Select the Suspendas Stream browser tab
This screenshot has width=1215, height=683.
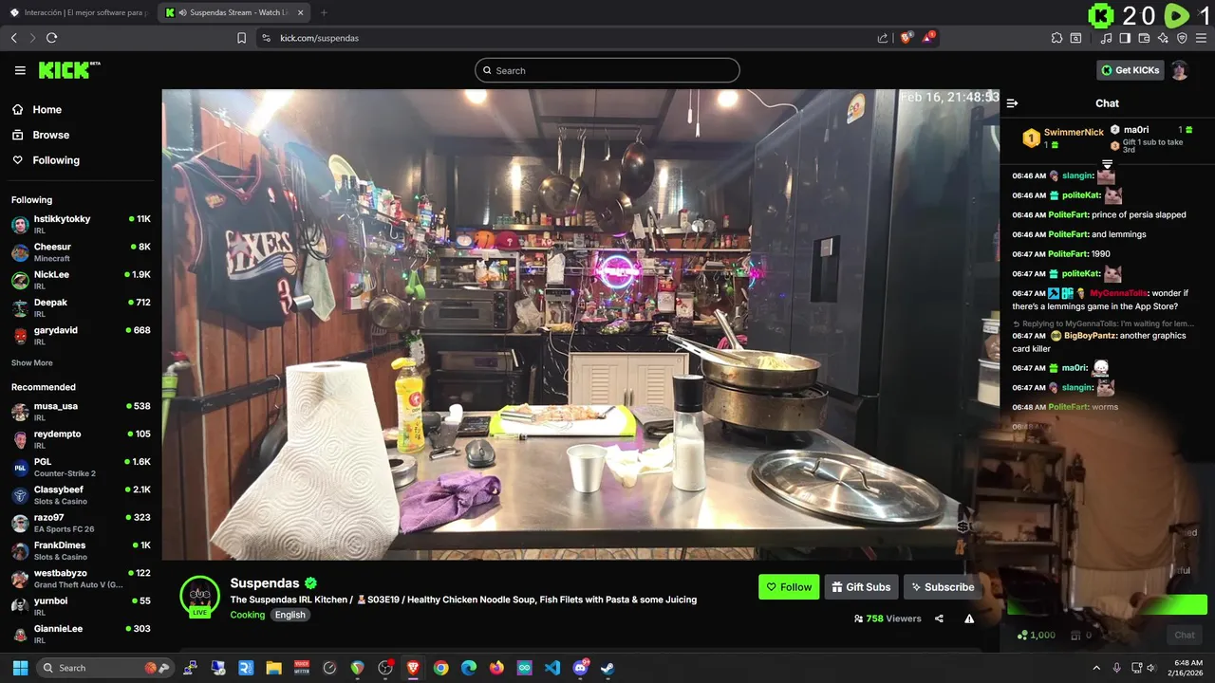(x=234, y=12)
